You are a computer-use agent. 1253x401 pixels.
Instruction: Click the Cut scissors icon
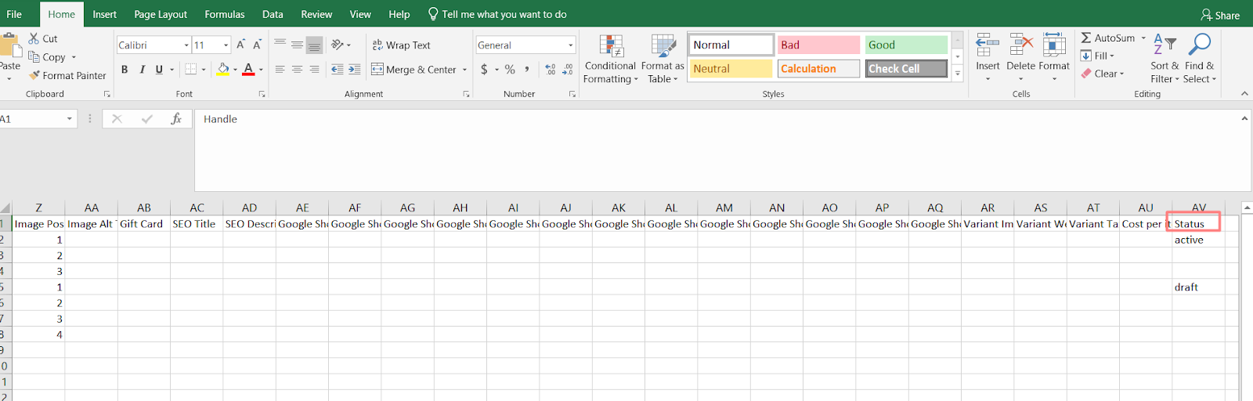(x=34, y=38)
